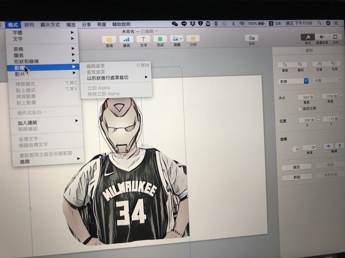Click the 註解 comment toolbar icon
The height and width of the screenshot is (258, 345).
[193, 39]
